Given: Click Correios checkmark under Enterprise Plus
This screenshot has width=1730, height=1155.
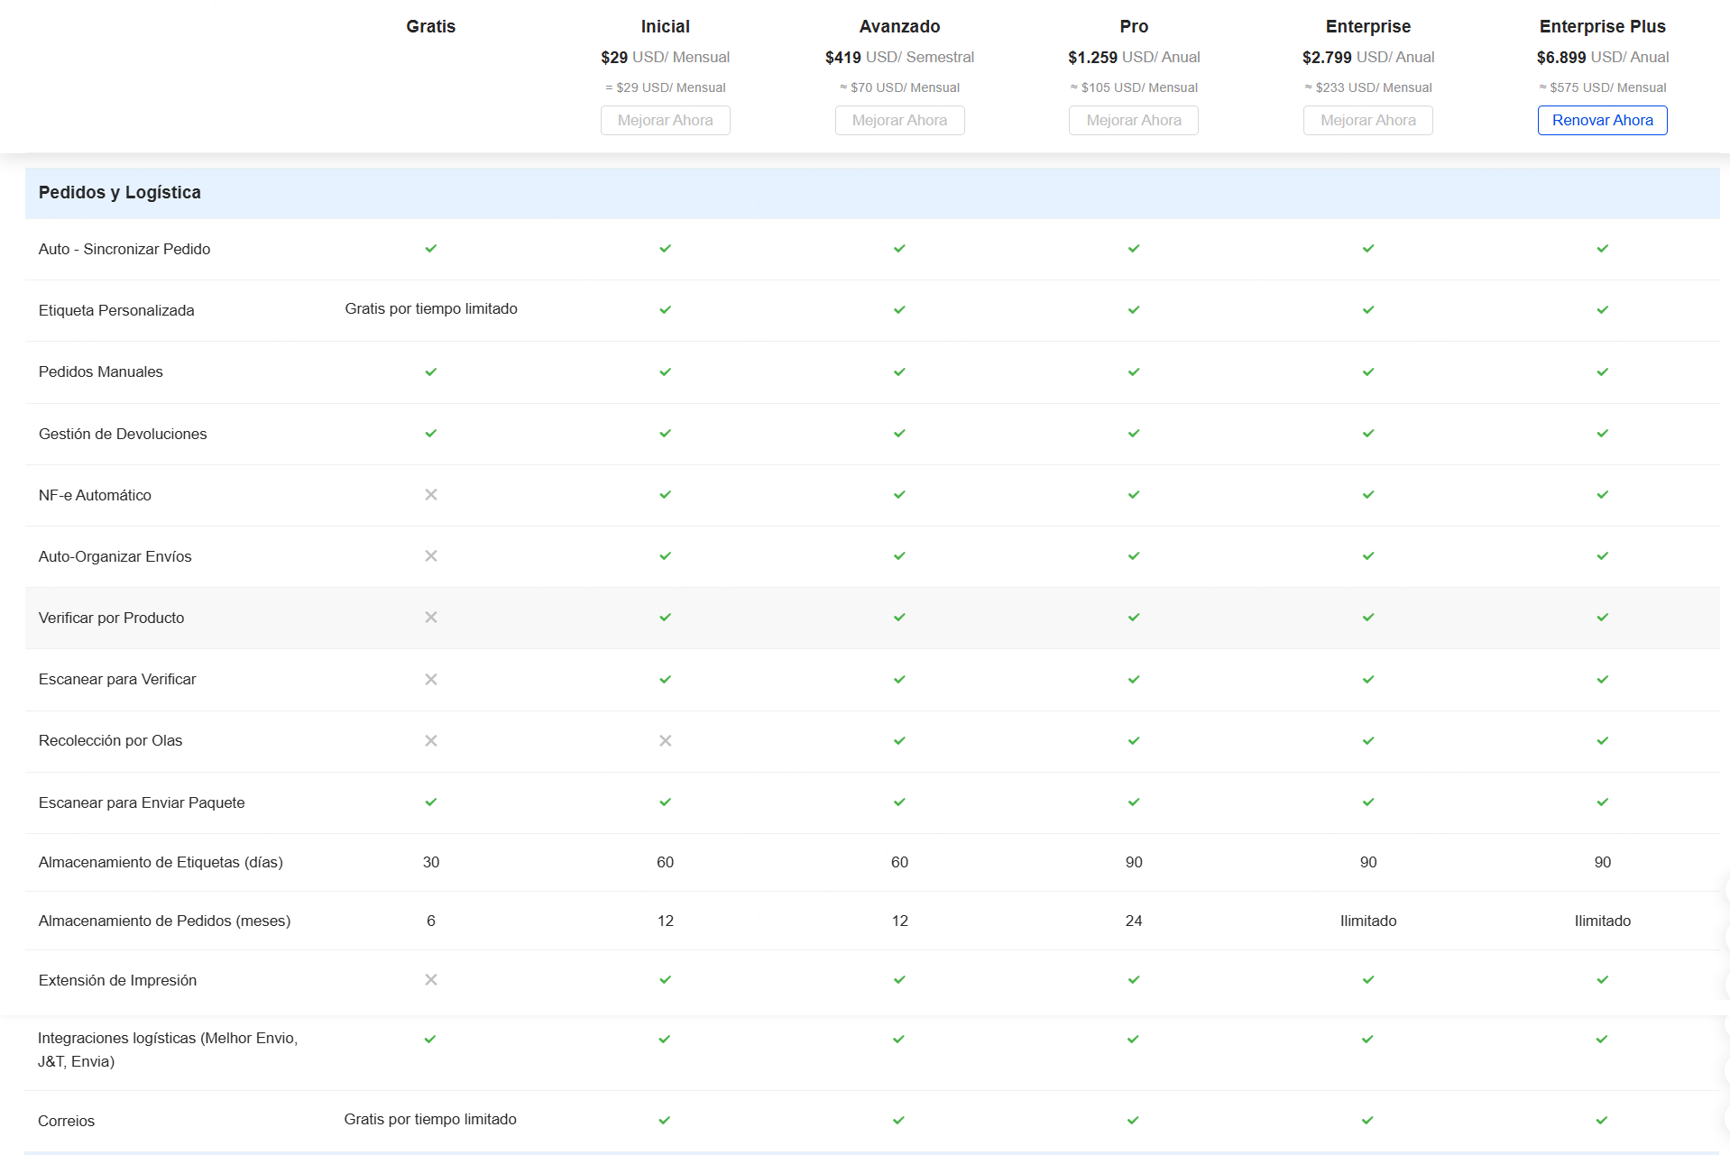Looking at the screenshot, I should click(x=1601, y=1121).
